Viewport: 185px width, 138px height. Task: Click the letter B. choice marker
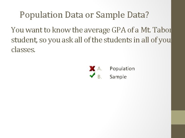click(100, 77)
